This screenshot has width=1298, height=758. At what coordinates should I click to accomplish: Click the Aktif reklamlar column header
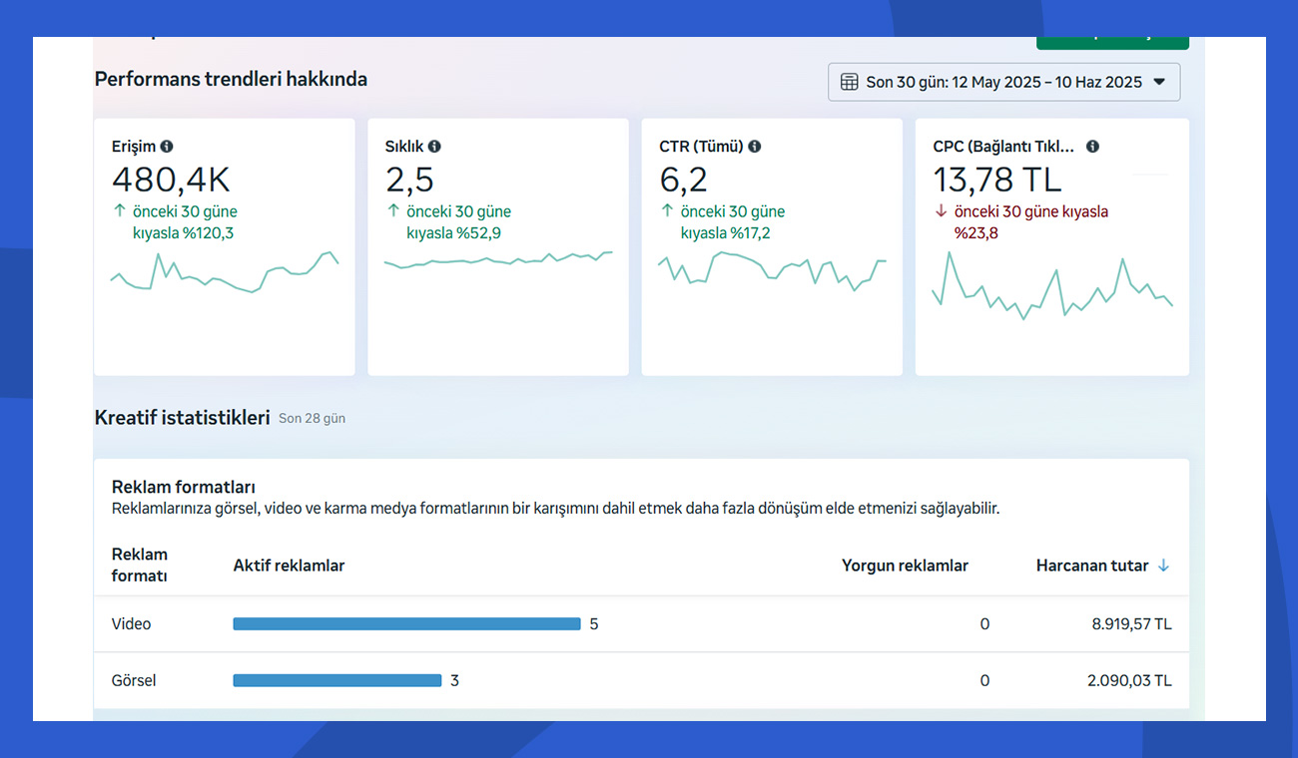[289, 566]
